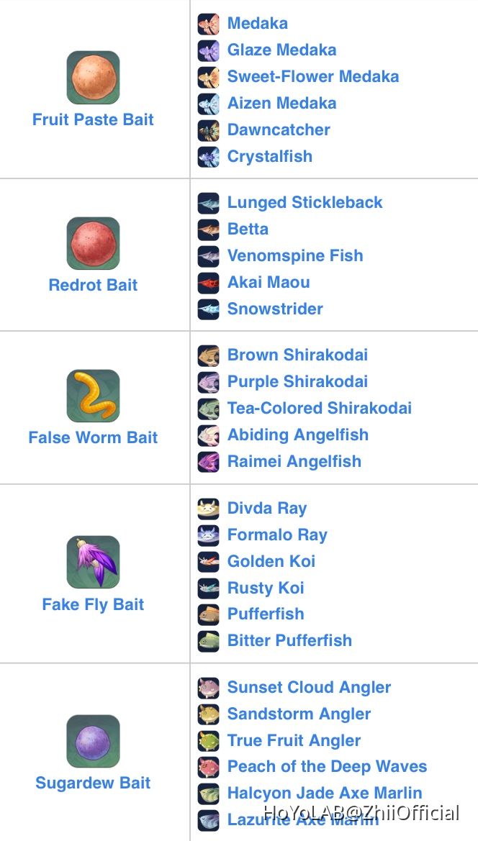Click the Akai Maou fish icon
Viewport: 478px width, 841px height.
point(209,282)
